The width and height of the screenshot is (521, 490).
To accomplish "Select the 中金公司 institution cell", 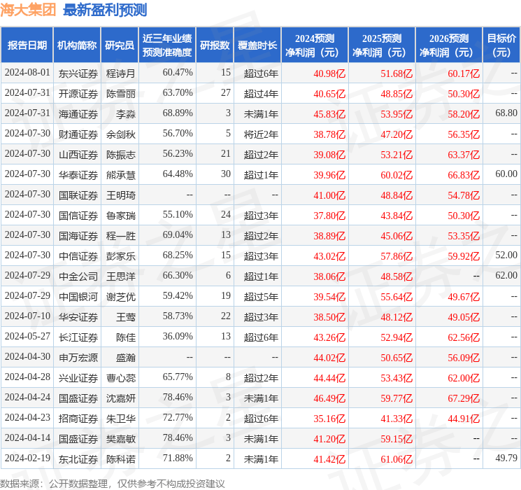I will pos(78,276).
